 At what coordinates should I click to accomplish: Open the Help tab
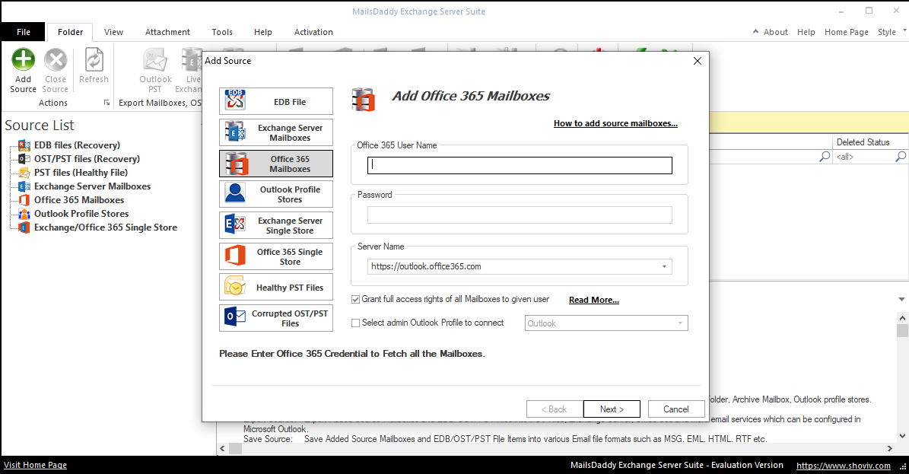click(262, 32)
